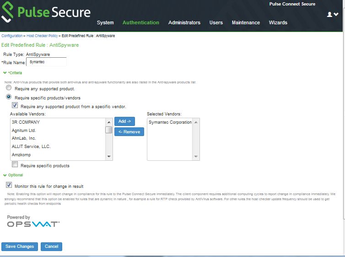This screenshot has width=345, height=257.
Task: Select Agnitum Ltd. vendor
Action: point(58,131)
